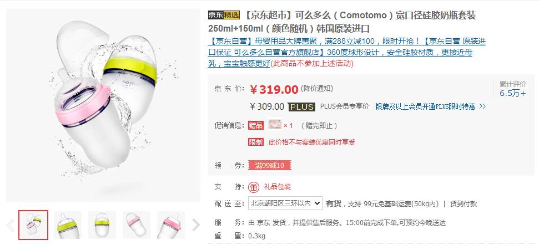Open 累计评价 6.5万+ reviews

coord(513,89)
